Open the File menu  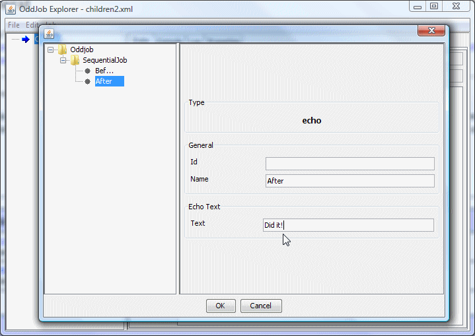[x=13, y=24]
